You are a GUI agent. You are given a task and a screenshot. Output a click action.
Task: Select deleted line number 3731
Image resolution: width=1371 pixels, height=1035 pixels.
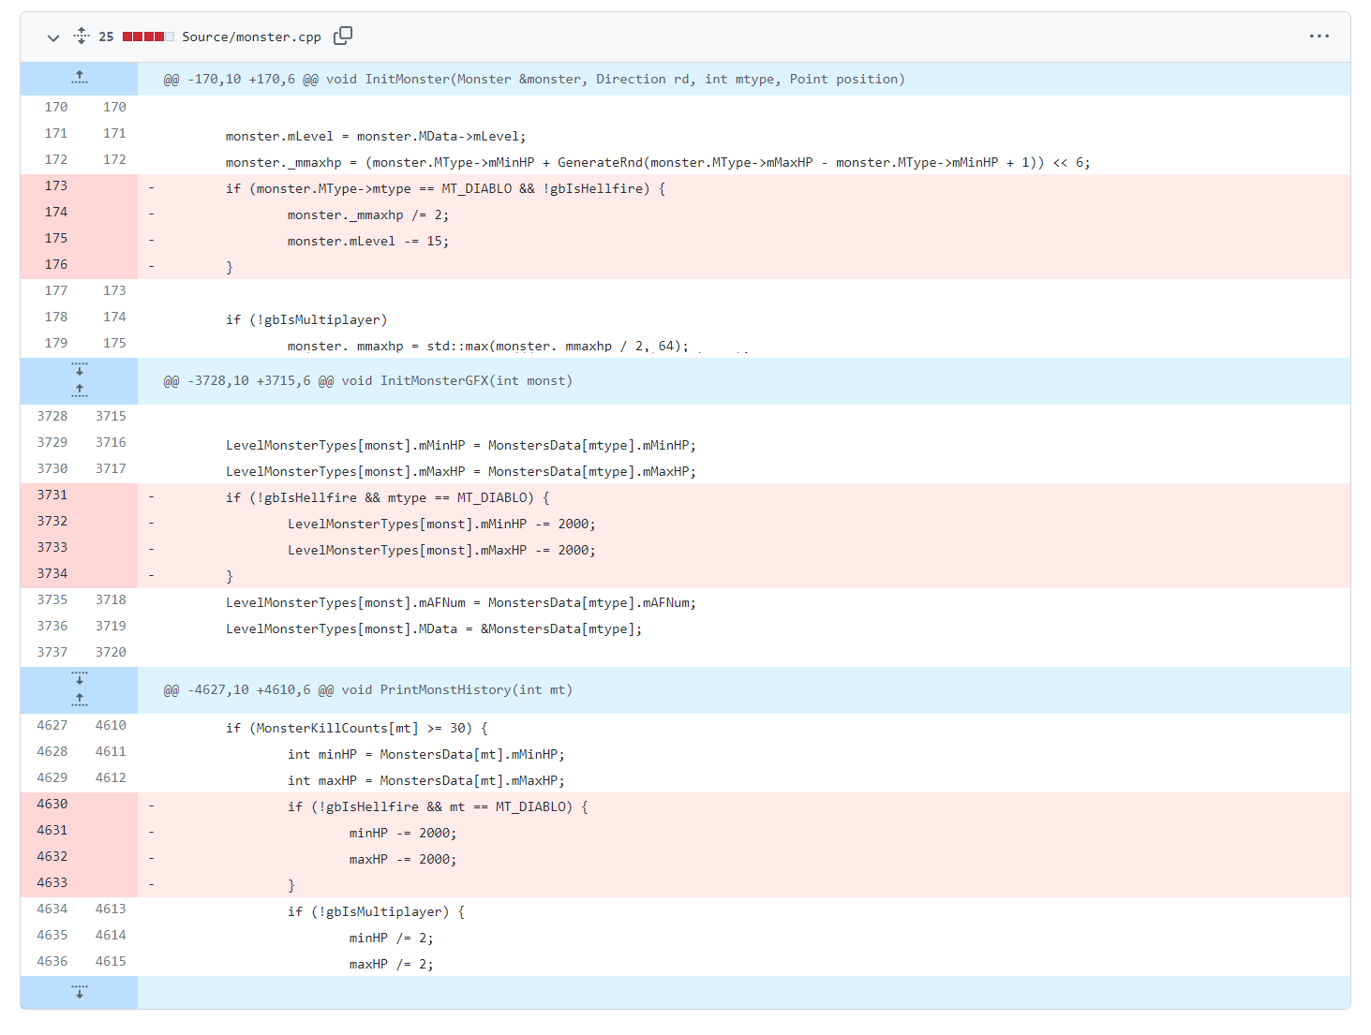click(52, 497)
